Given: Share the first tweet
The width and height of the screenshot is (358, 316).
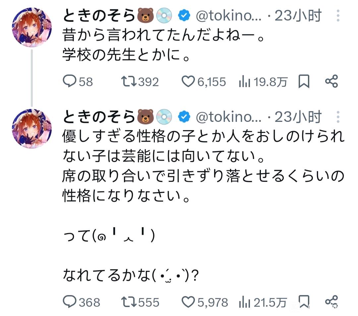Looking at the screenshot, I should pyautogui.click(x=331, y=81).
